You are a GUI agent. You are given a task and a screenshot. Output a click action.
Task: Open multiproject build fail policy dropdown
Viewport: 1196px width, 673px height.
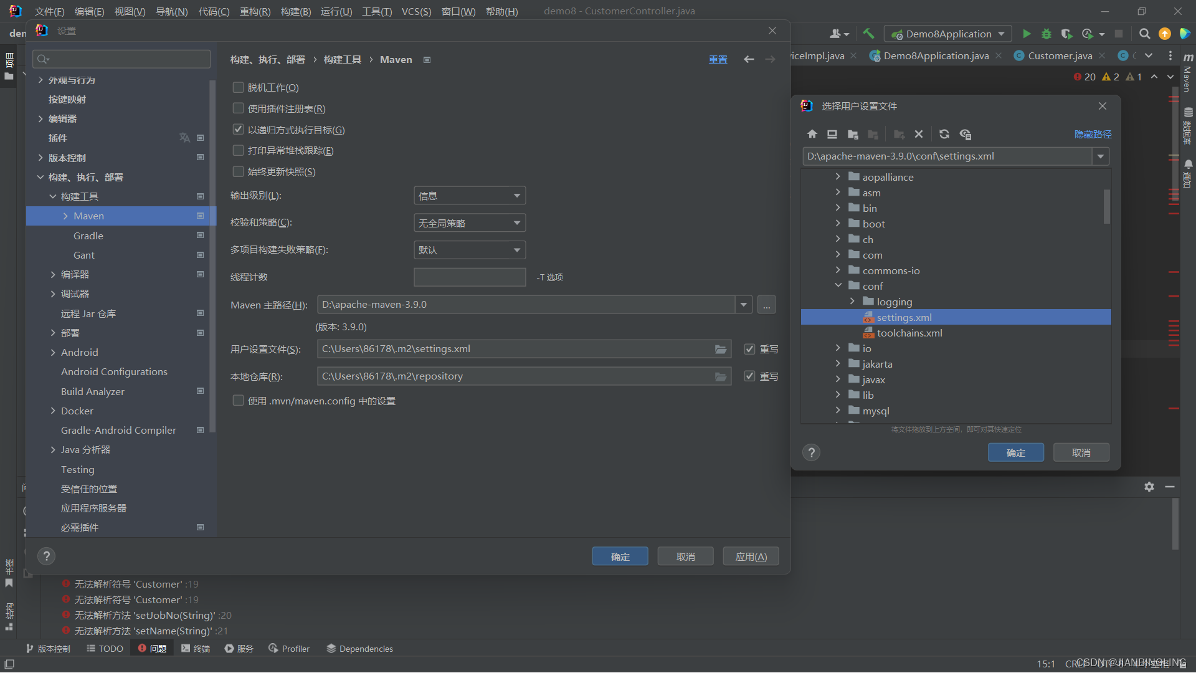tap(470, 250)
